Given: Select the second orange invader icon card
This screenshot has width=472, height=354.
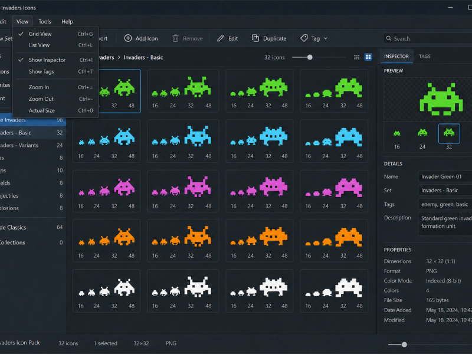Looking at the screenshot, I should click(183, 241).
